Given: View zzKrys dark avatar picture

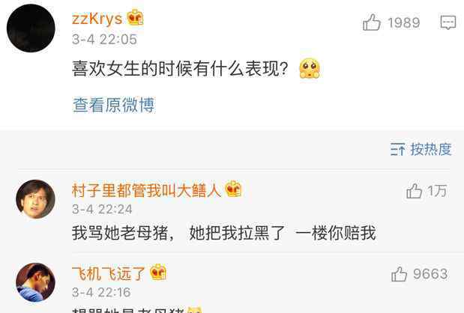Looking at the screenshot, I should 31,28.
